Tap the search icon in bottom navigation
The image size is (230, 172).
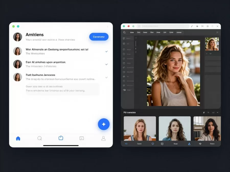point(39,138)
